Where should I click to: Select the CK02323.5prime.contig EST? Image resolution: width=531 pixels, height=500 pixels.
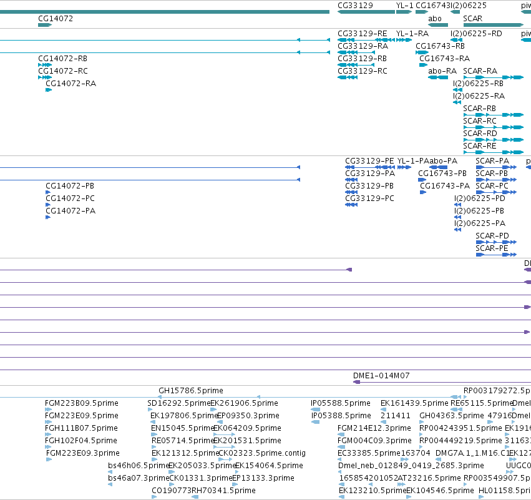262,453
